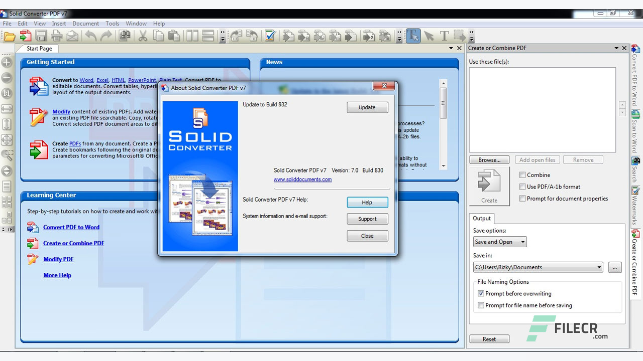Viewport: 643px width, 361px height.
Task: Expand conversion toolbar overflow arrow
Action: point(399,36)
